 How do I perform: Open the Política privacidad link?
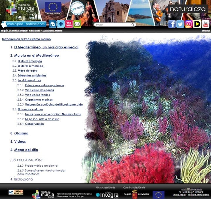click(198, 195)
